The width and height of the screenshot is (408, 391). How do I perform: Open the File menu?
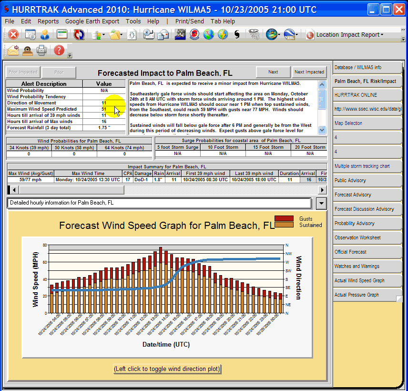point(10,21)
